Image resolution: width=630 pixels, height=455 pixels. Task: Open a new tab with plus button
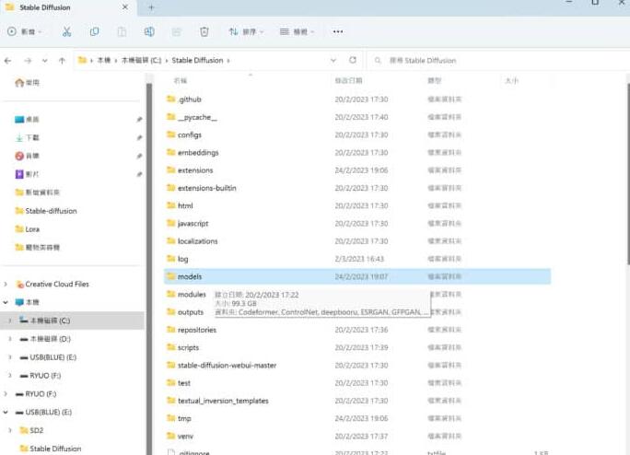click(151, 7)
